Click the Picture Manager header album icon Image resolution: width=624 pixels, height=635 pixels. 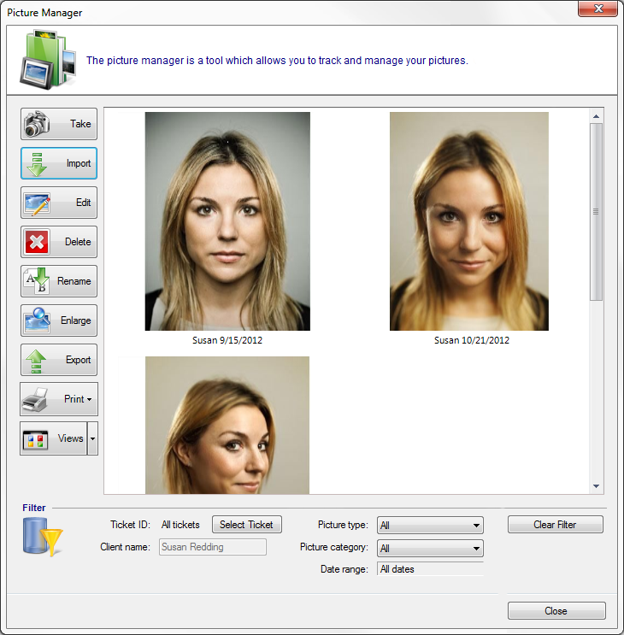[x=48, y=60]
